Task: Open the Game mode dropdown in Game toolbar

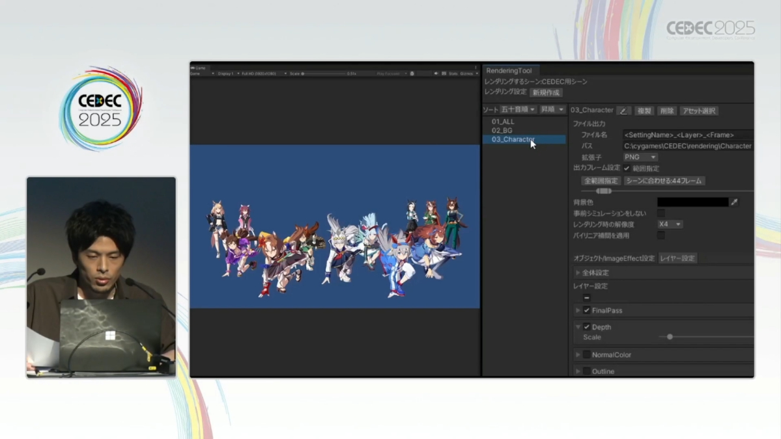Action: [202, 73]
